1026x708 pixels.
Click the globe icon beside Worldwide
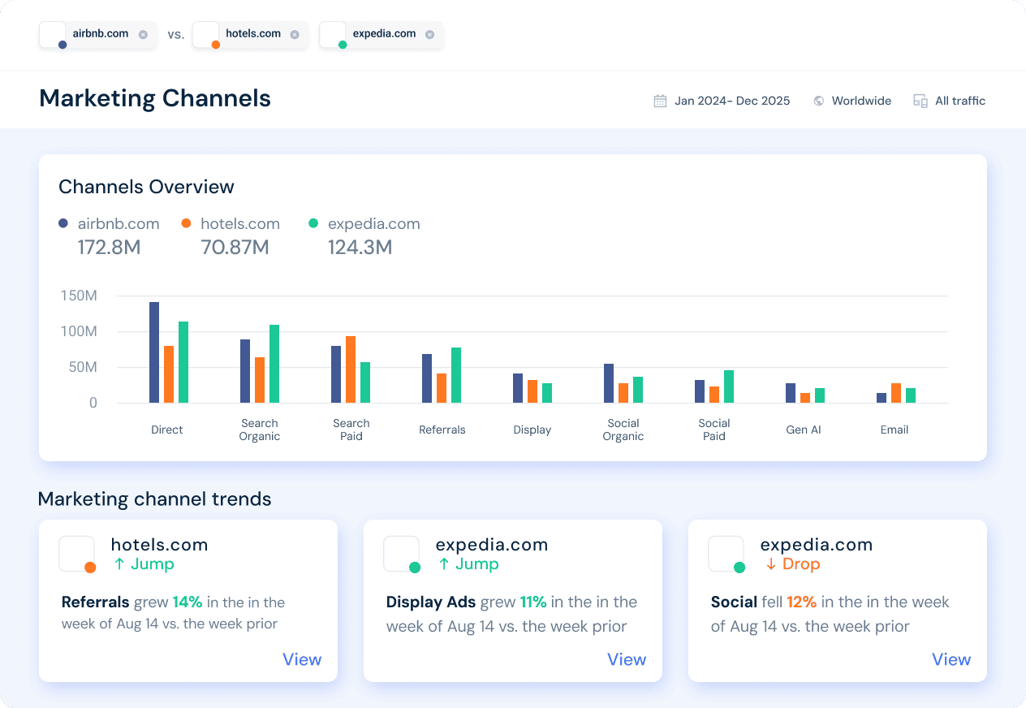pyautogui.click(x=819, y=101)
